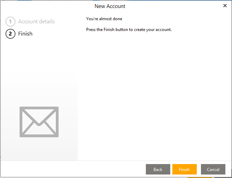Click the New Account title text

tap(110, 6)
